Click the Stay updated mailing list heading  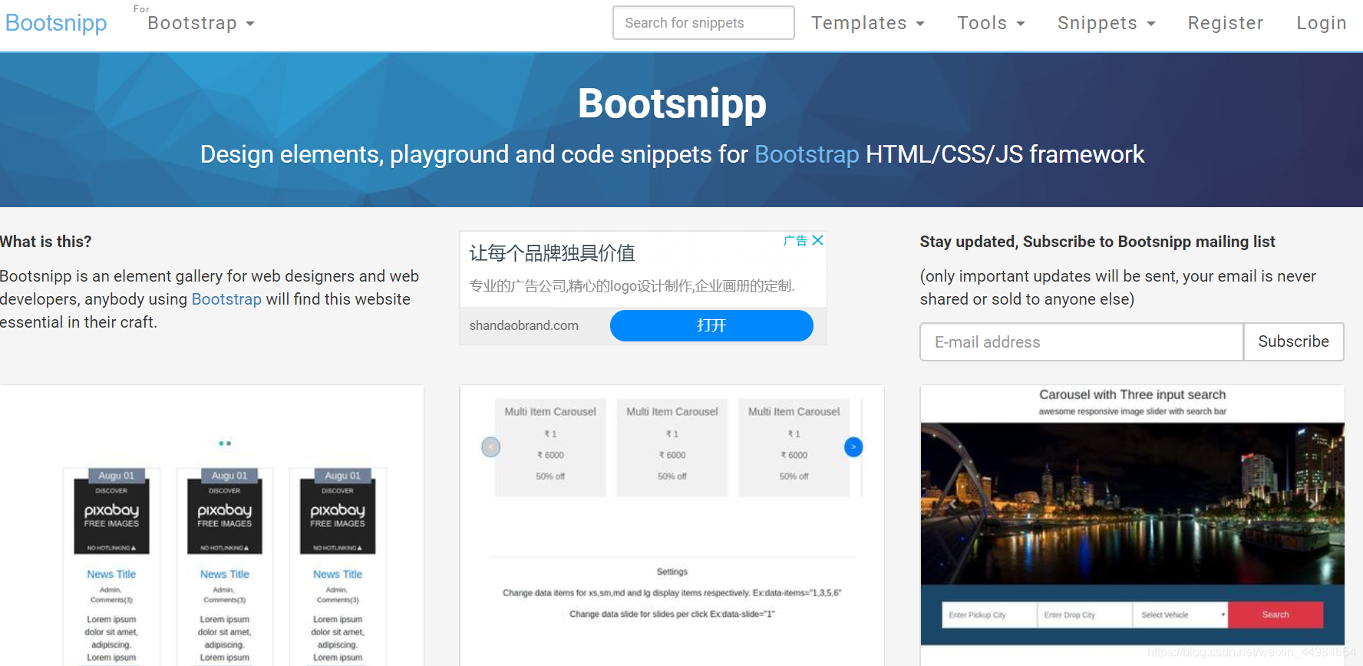click(1097, 242)
